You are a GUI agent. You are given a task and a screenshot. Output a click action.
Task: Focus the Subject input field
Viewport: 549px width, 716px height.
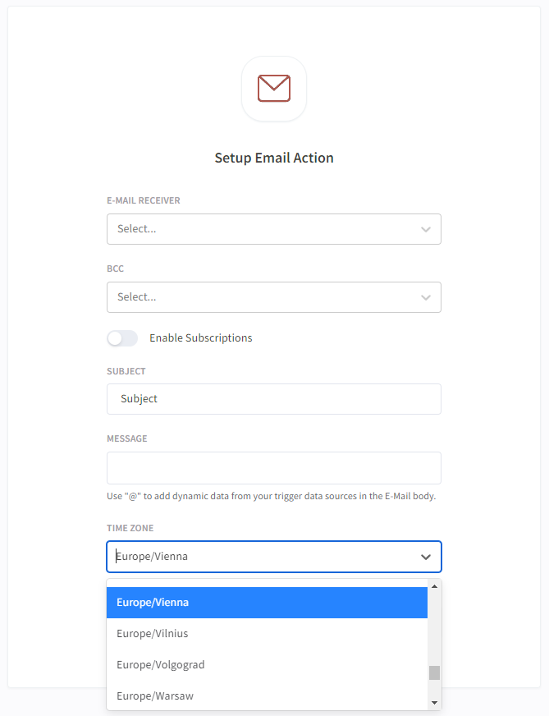coord(274,398)
